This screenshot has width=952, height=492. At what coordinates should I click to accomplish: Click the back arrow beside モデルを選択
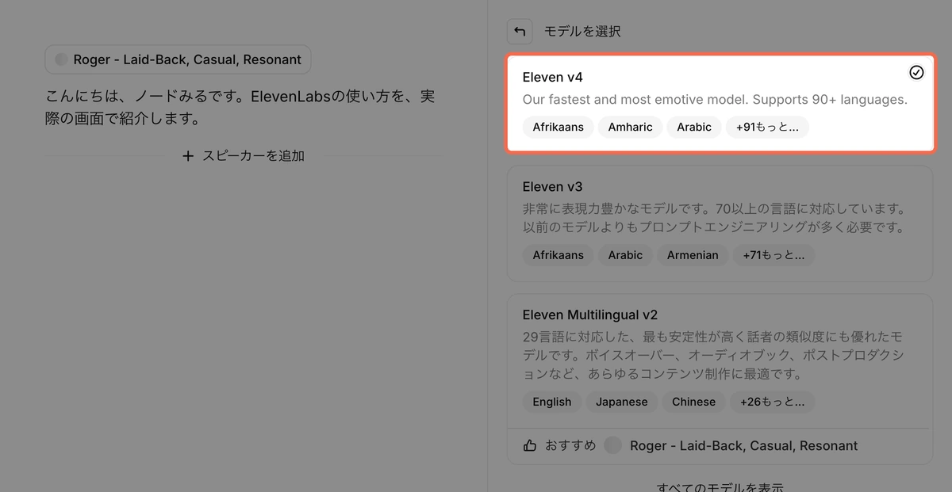[520, 32]
